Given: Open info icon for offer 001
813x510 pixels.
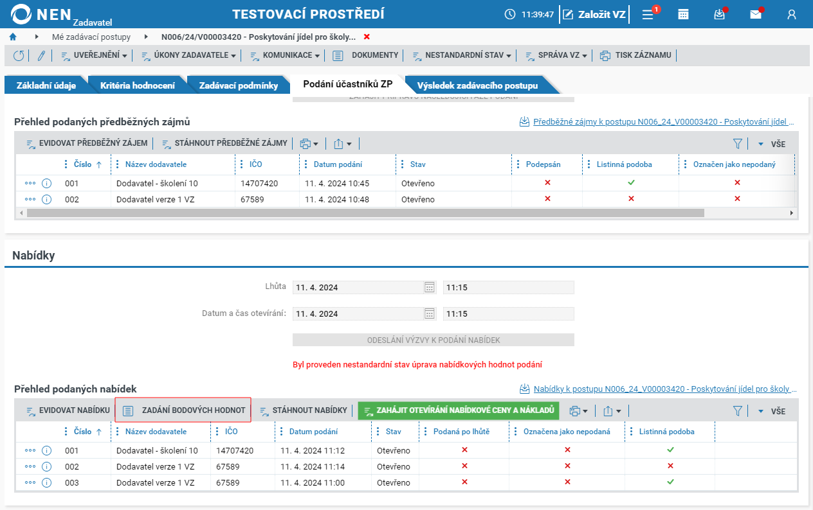Looking at the screenshot, I should 46,450.
